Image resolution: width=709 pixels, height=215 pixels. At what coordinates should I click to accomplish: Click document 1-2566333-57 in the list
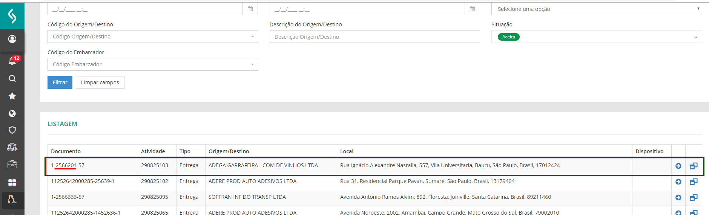tap(68, 197)
